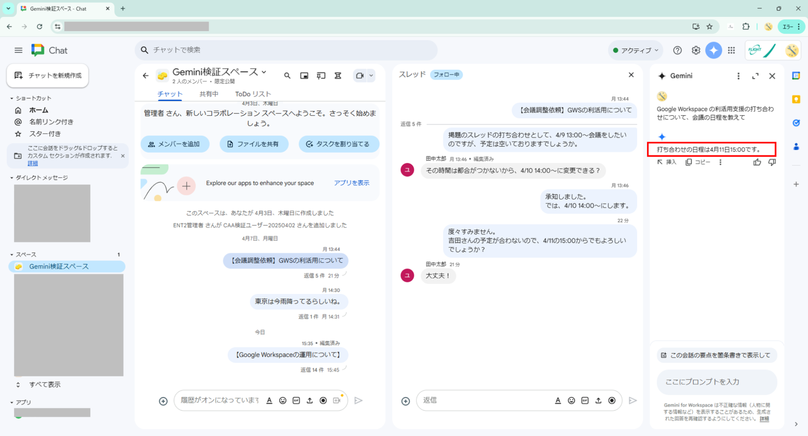Focus the ここにプロンプトを入力 Gemini prompt field
This screenshot has height=436, width=808.
coord(717,382)
